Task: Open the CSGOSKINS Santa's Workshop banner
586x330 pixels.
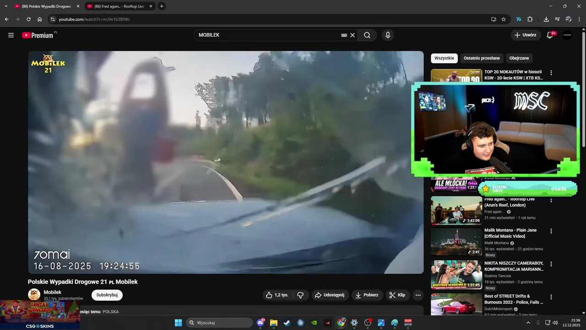Action: [x=40, y=315]
